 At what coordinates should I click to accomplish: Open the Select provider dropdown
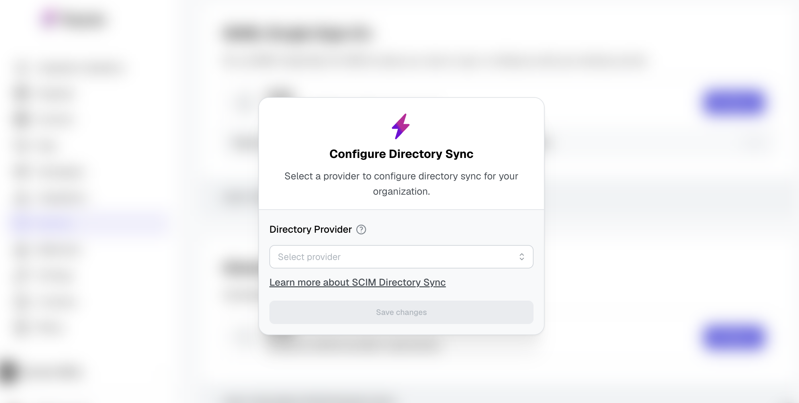(x=401, y=257)
